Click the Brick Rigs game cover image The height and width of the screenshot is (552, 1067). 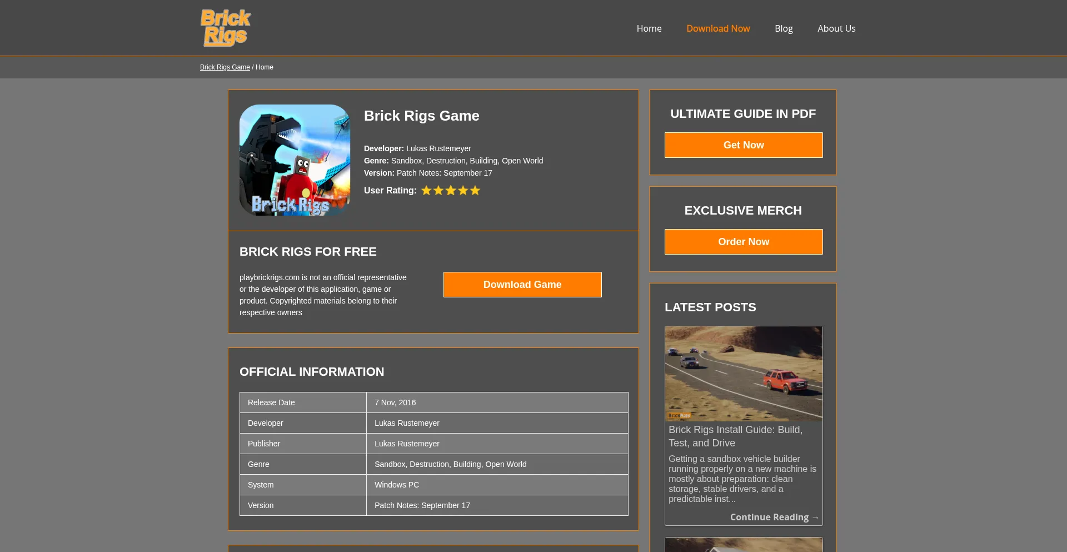[295, 160]
